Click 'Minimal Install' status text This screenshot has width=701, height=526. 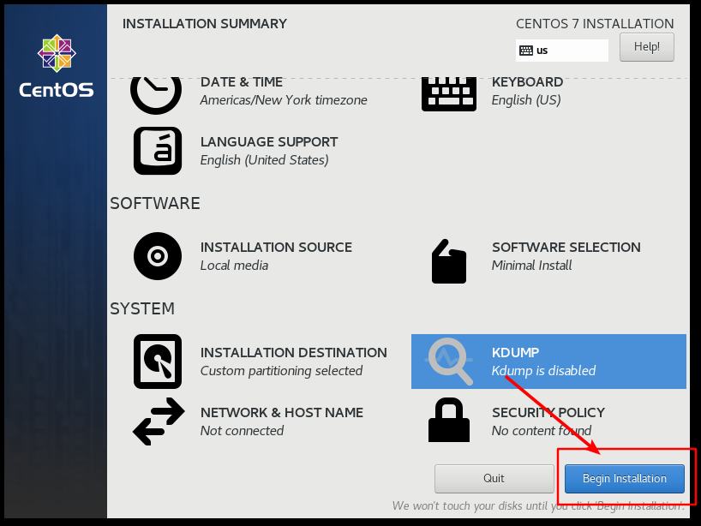[531, 266]
